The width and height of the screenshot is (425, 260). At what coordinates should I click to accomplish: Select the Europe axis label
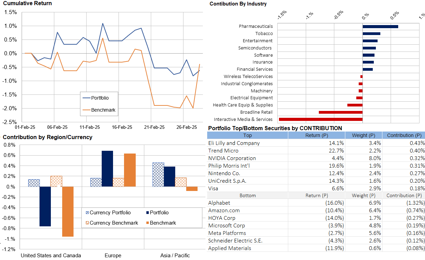[x=113, y=255]
